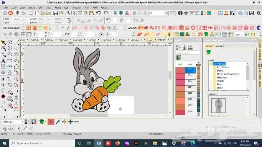262x147 pixels.
Task: Click the red Wilcom W icon
Action: (x=10, y=13)
